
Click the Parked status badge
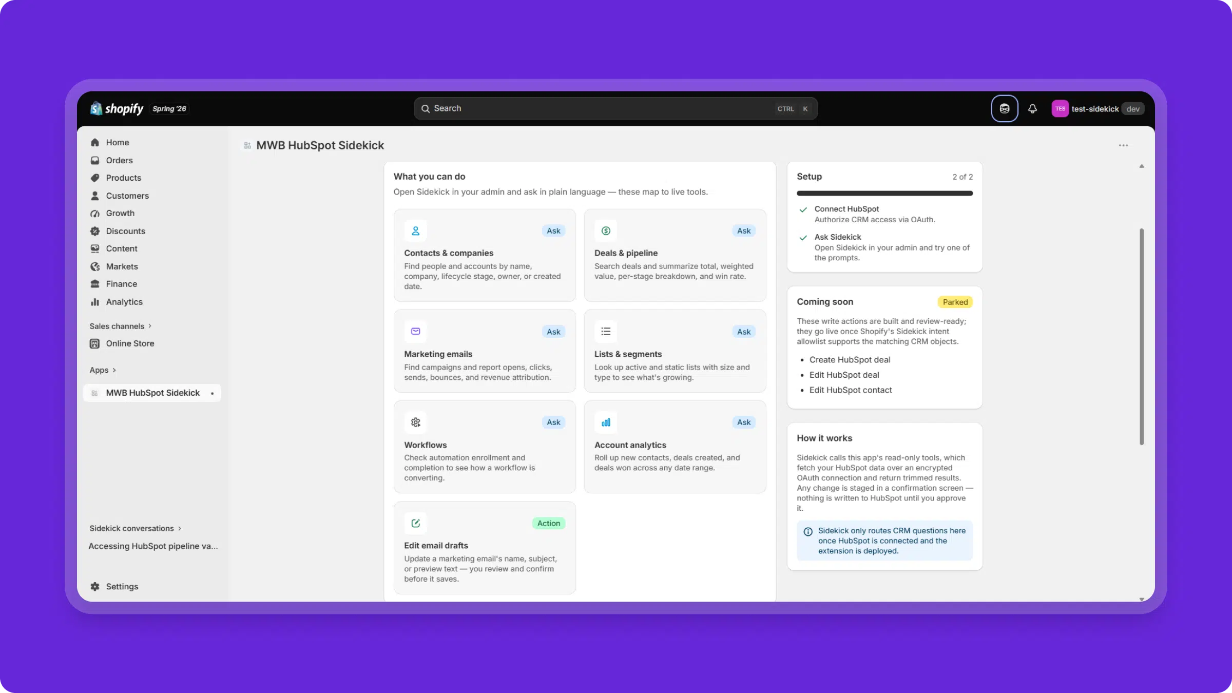click(955, 302)
